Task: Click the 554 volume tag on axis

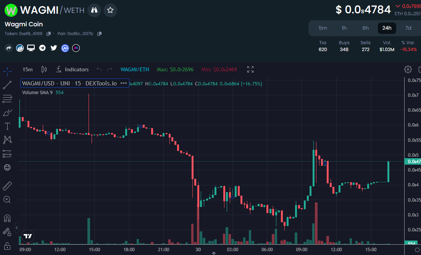Action: (x=412, y=243)
